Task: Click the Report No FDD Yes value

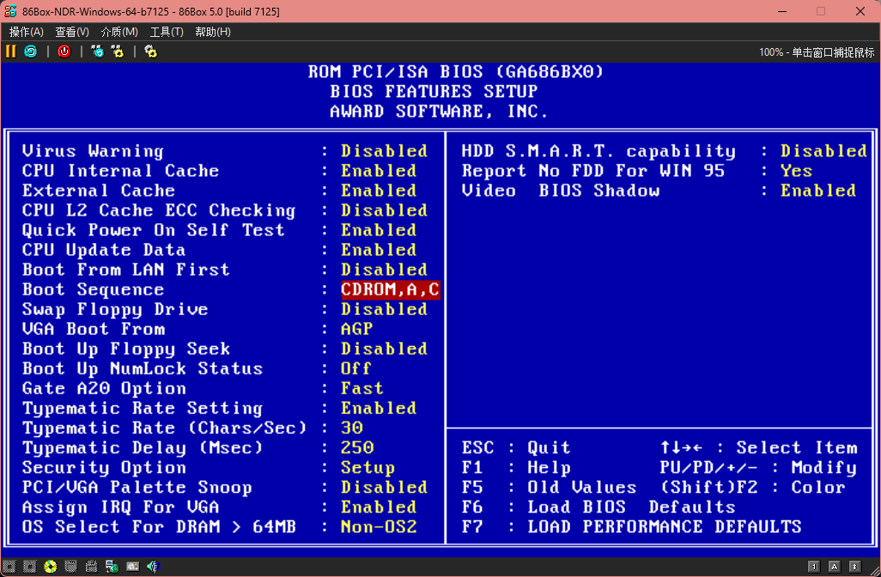Action: click(796, 171)
